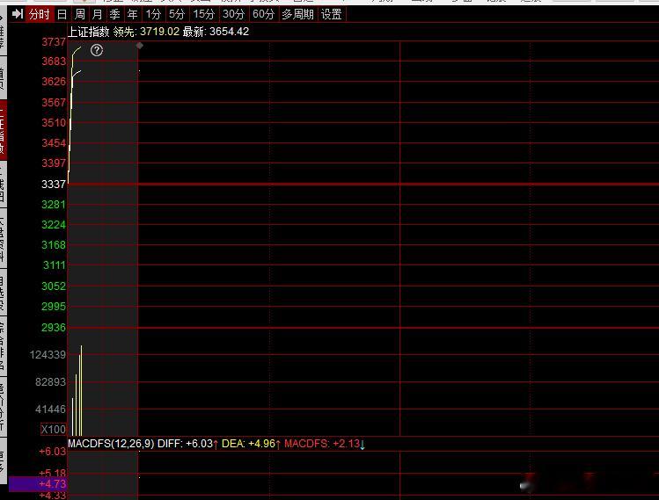Click the 上证指数 index title label
The height and width of the screenshot is (500, 659).
click(89, 32)
